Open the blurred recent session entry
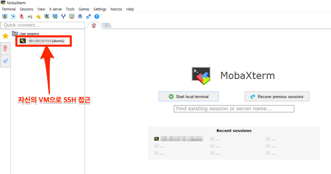The width and height of the screenshot is (331, 174). pyautogui.click(x=182, y=139)
